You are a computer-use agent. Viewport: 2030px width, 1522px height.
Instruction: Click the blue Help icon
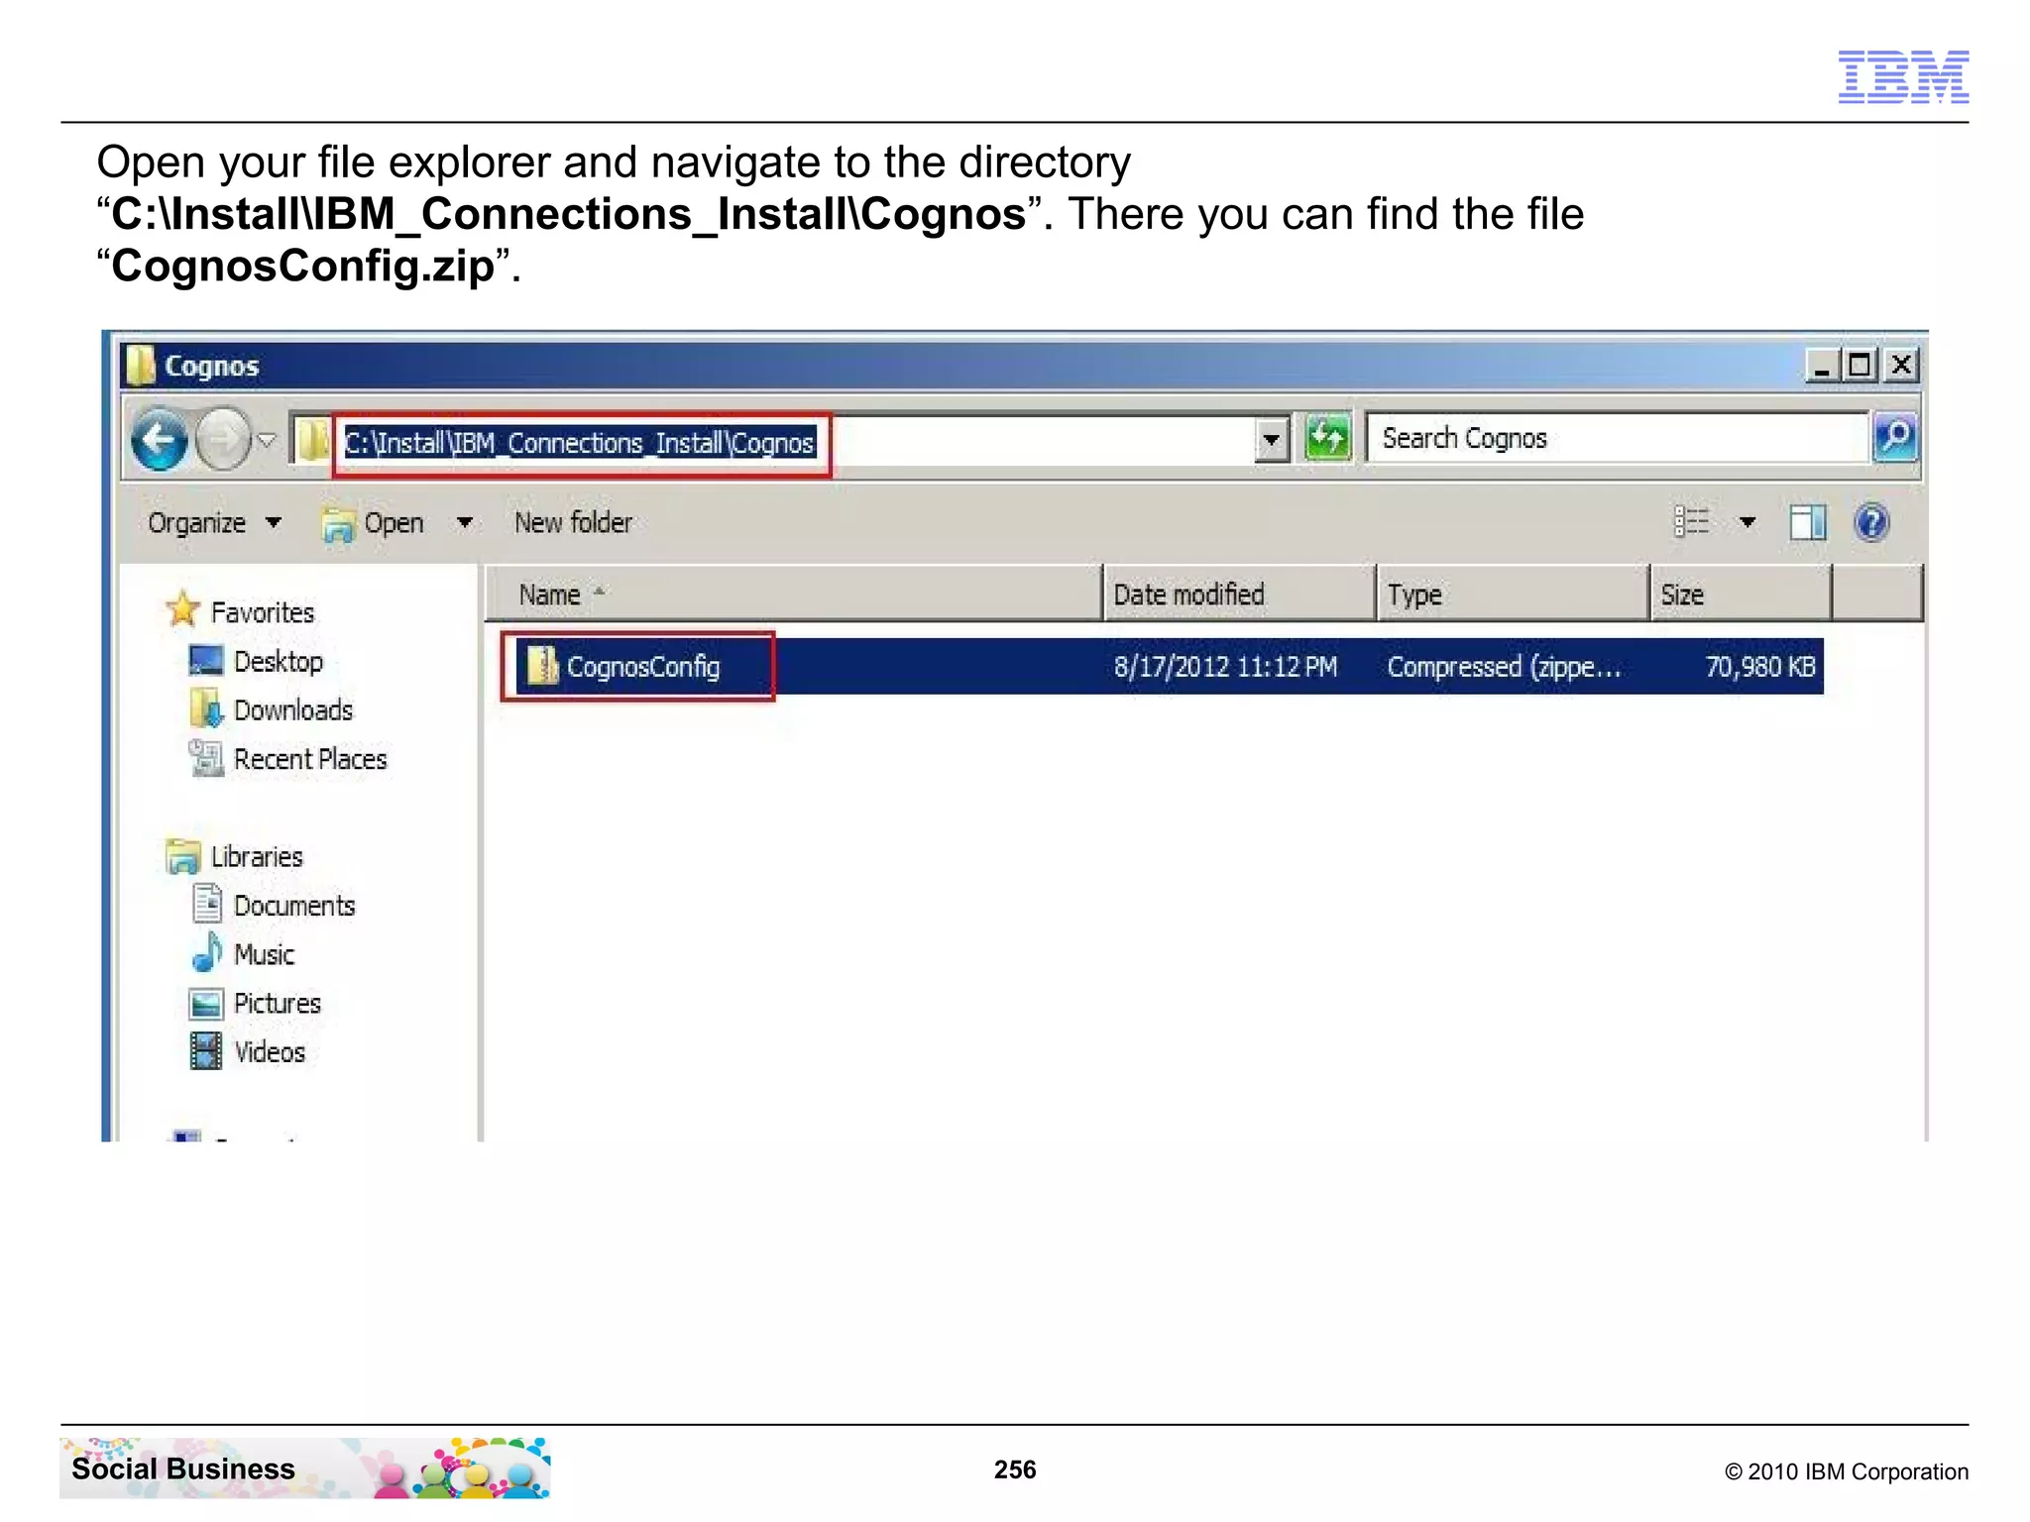(1871, 522)
